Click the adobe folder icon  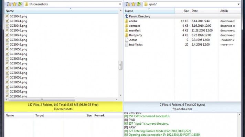(x=127, y=21)
